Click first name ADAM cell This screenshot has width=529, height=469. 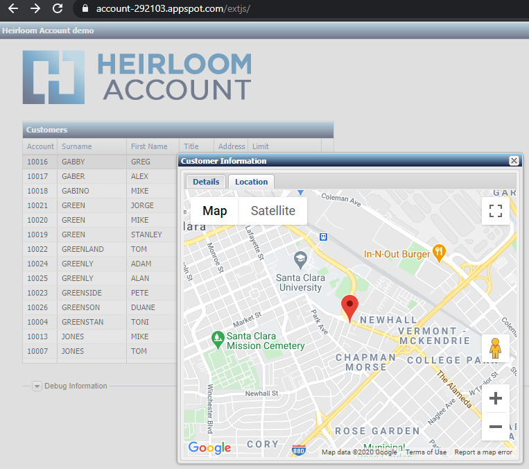pos(152,264)
